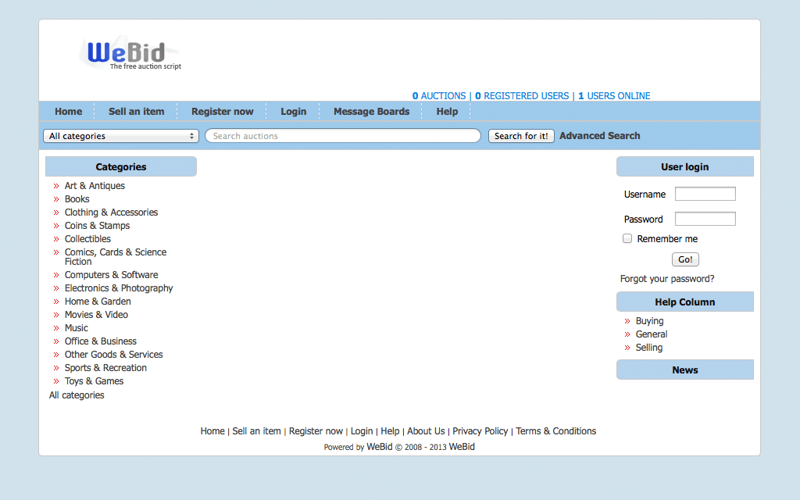The image size is (800, 500).
Task: Open Sell an item in navigation bar
Action: point(136,112)
